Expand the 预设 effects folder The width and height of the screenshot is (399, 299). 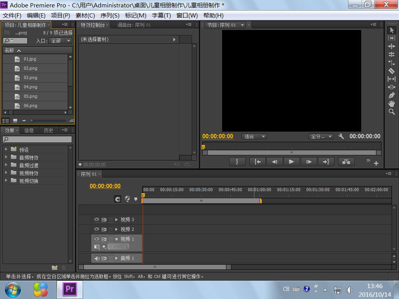[6, 149]
